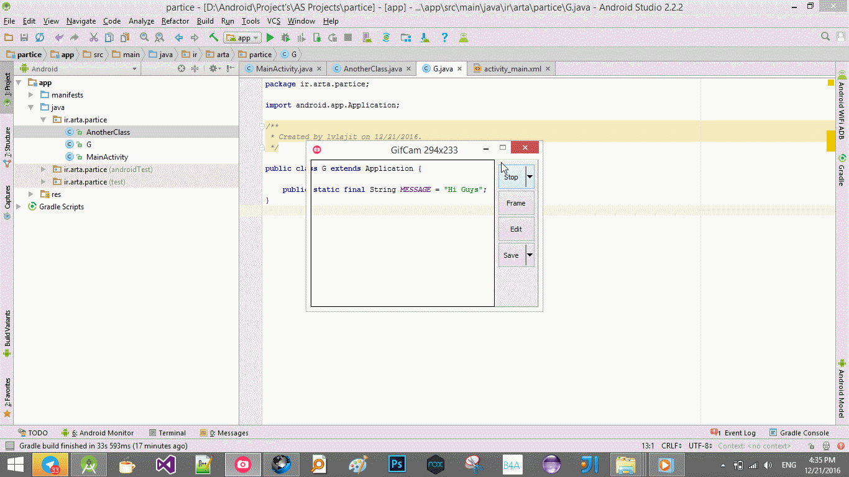Toggle the Terminal tool window
This screenshot has height=477, width=849.
(167, 433)
